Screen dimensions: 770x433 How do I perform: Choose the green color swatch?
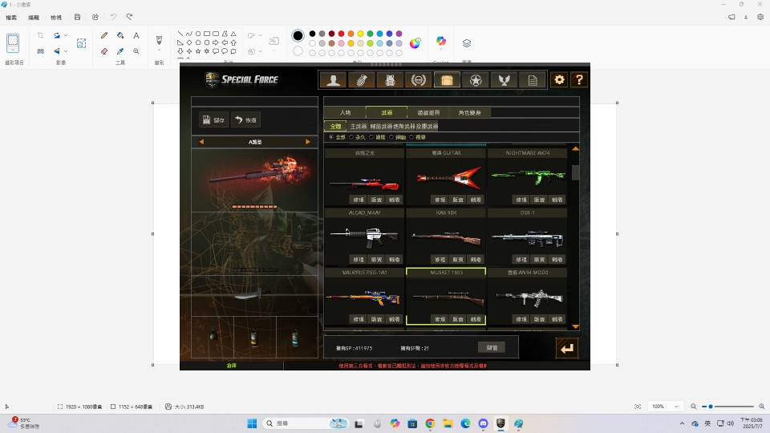(371, 34)
